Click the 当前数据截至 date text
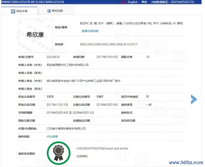Viewport: 205px width, 167px height. (172, 2)
